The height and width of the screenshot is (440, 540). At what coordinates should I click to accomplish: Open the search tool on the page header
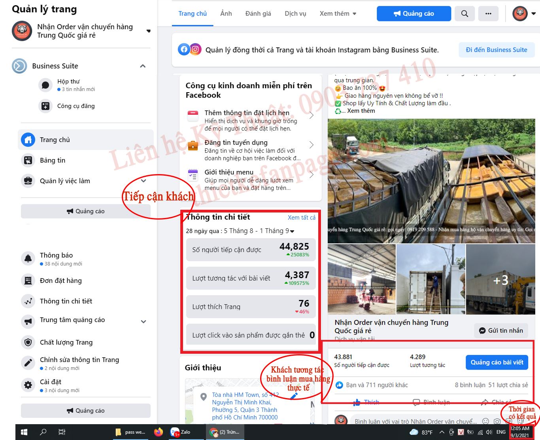(x=464, y=13)
